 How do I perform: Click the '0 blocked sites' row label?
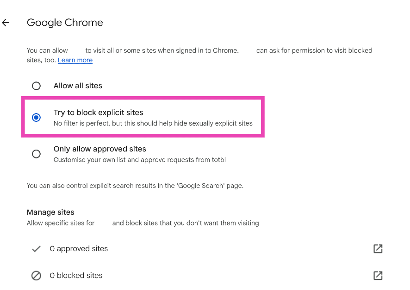[76, 275]
